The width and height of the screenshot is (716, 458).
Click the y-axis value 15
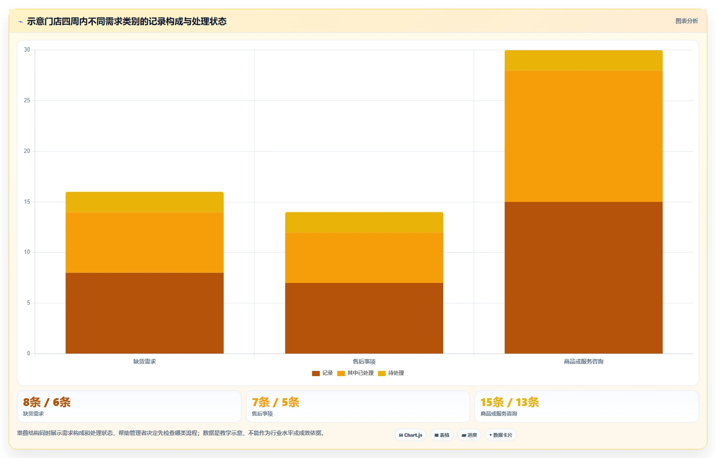(27, 202)
